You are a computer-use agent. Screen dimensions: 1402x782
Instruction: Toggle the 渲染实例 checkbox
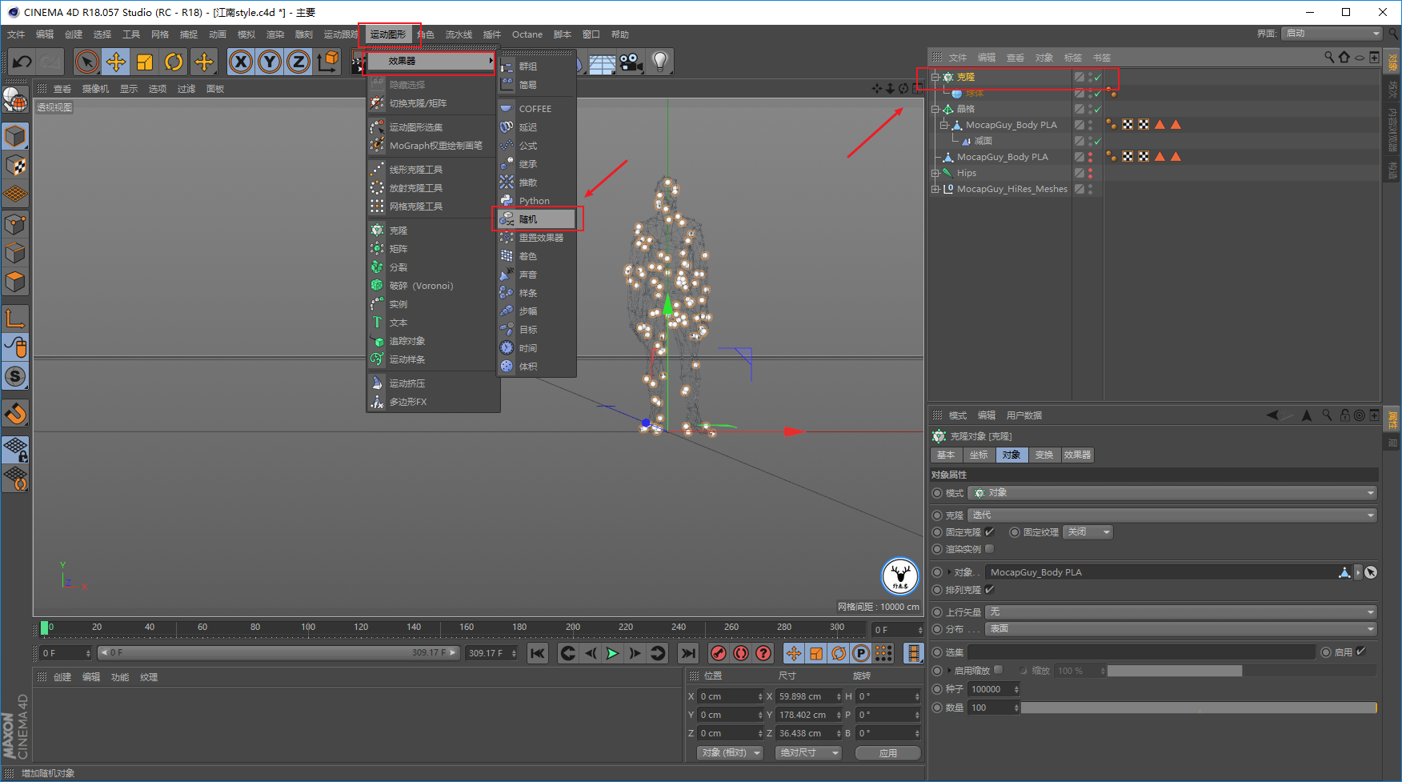point(990,549)
